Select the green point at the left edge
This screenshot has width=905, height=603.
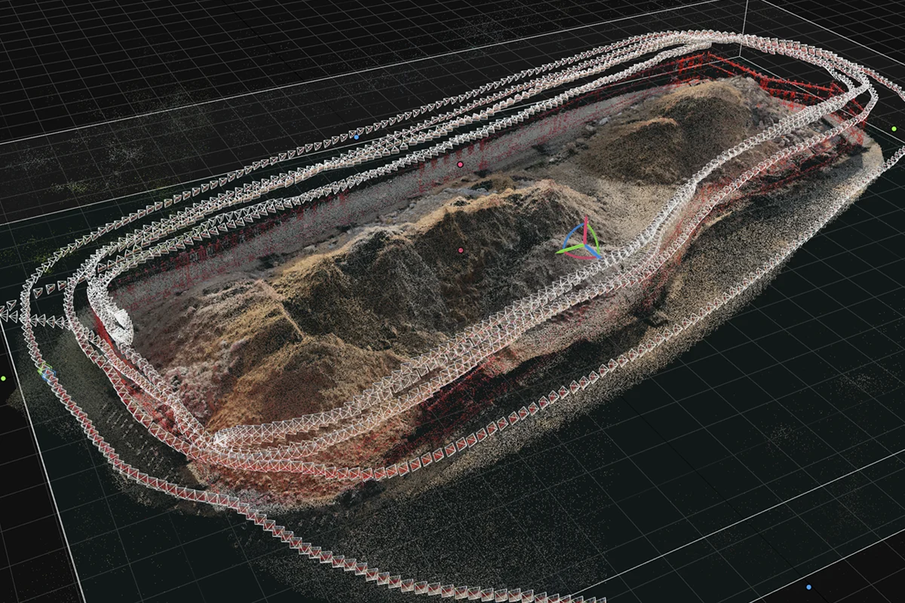(x=4, y=378)
